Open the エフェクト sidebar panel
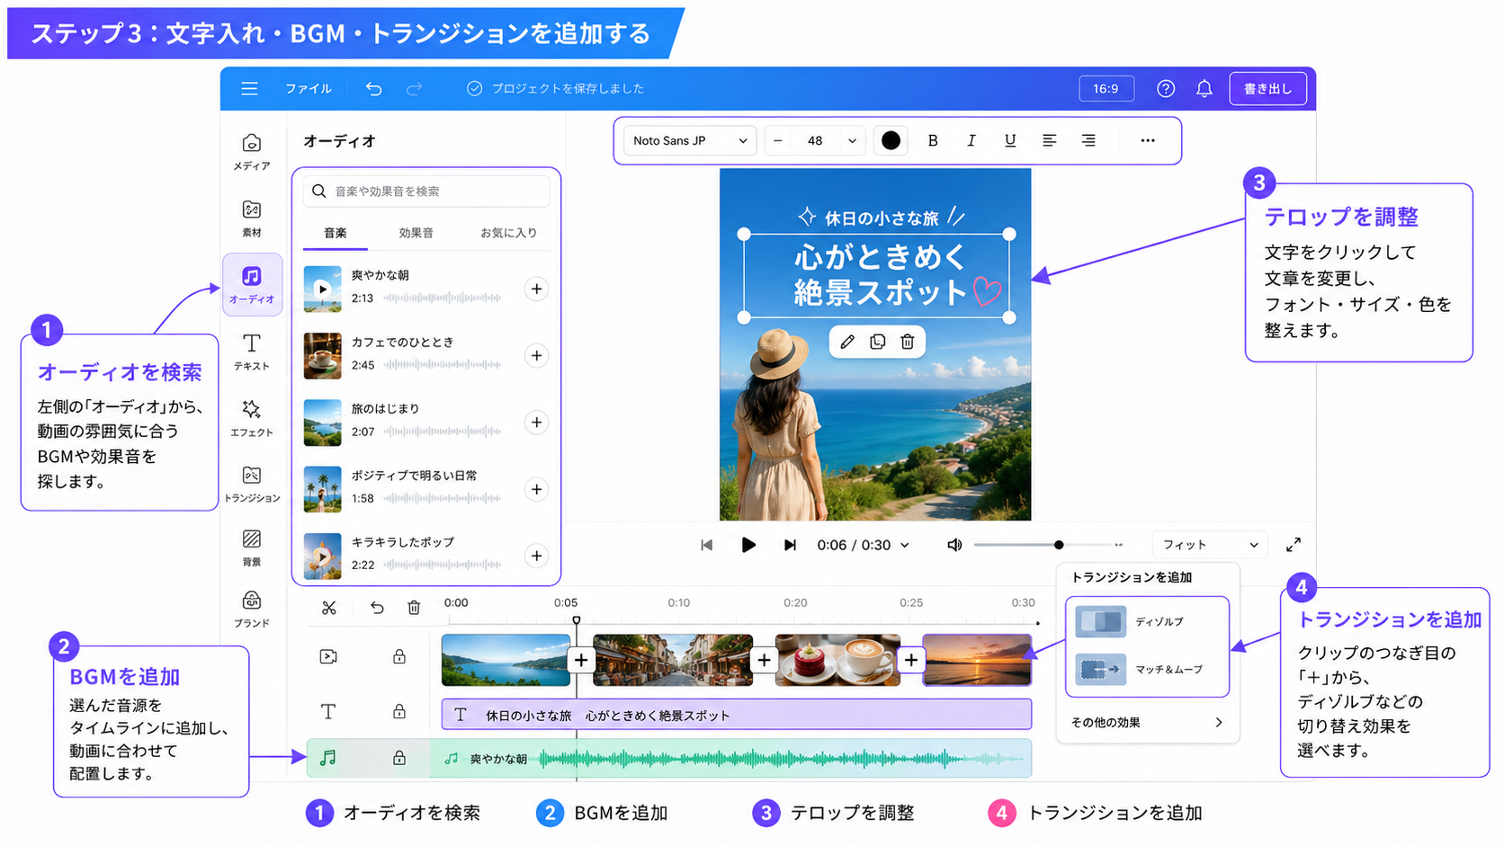1504x846 pixels. 252,418
